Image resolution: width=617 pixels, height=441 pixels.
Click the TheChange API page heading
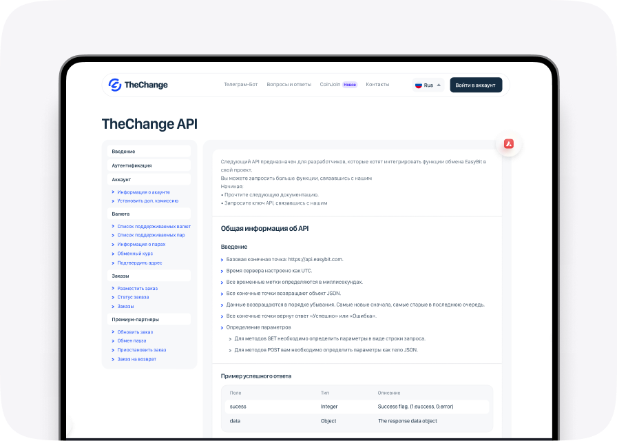click(149, 123)
